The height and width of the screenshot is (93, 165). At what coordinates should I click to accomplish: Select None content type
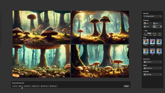coord(148,23)
